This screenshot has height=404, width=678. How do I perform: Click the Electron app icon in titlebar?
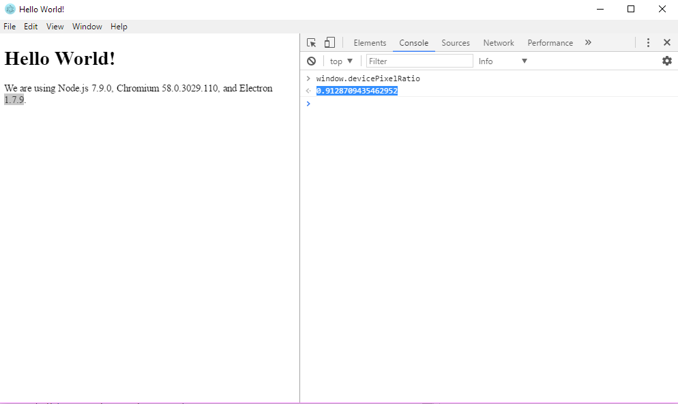point(8,9)
